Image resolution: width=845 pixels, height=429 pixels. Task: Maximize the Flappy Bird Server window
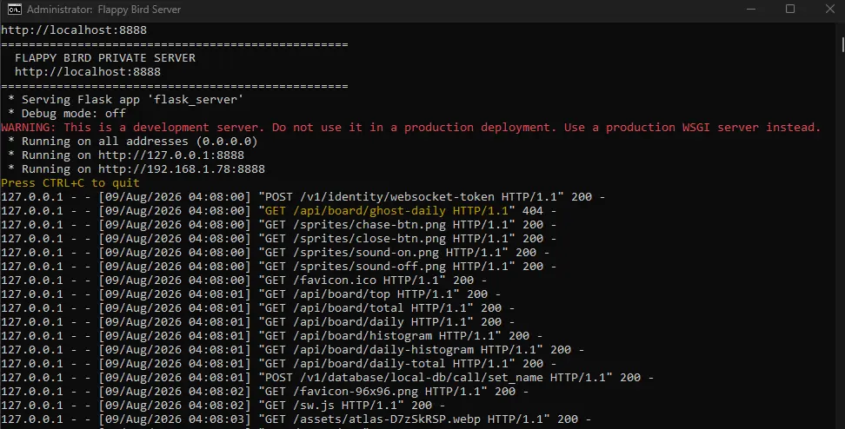790,10
